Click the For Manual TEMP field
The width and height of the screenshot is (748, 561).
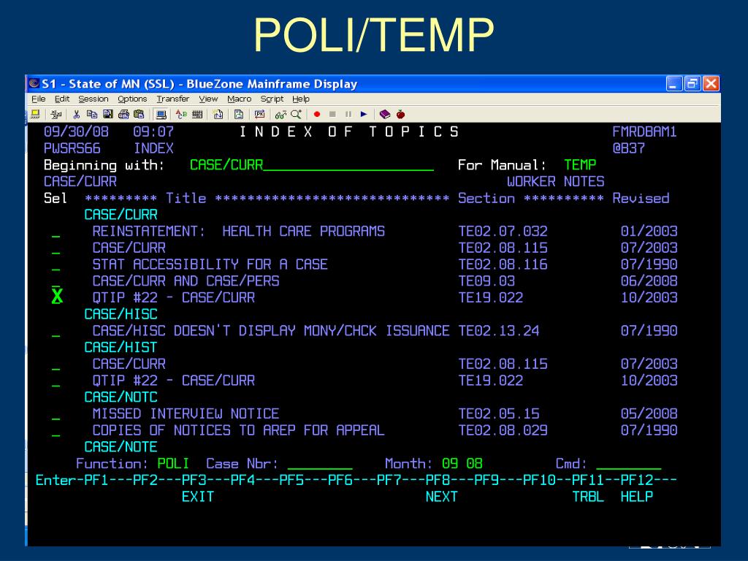(580, 165)
